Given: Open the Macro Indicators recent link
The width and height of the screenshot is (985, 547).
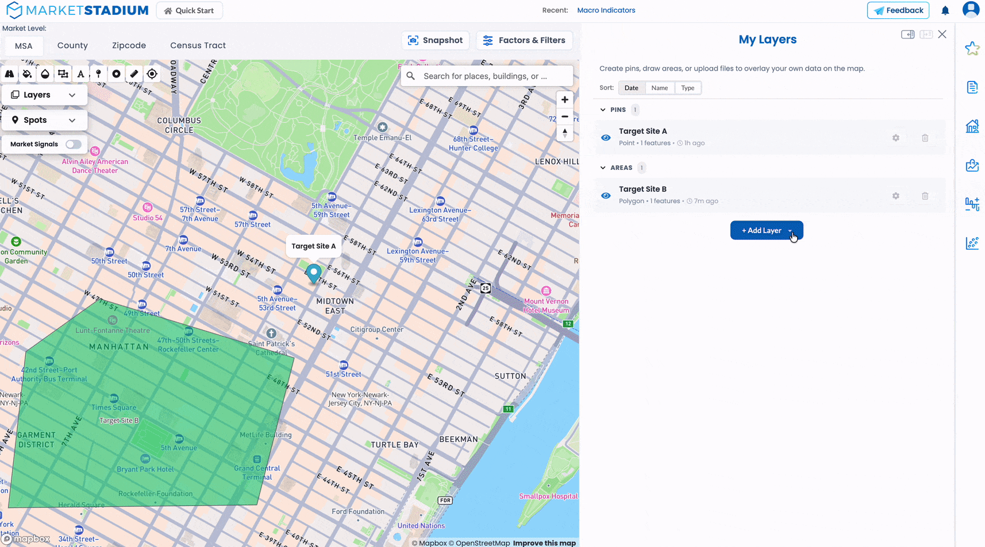Looking at the screenshot, I should tap(606, 10).
